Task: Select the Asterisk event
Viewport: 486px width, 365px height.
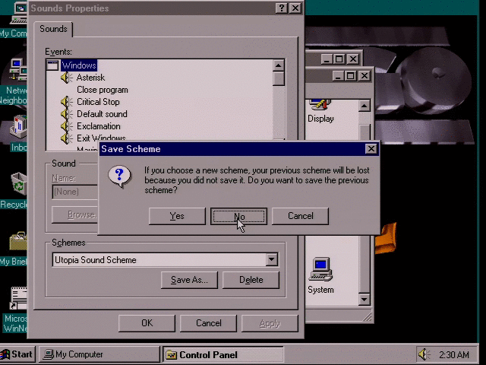Action: 90,78
